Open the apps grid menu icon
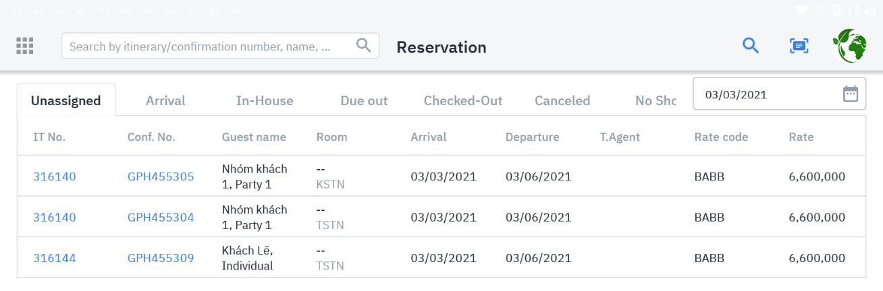The width and height of the screenshot is (883, 291). [x=25, y=46]
